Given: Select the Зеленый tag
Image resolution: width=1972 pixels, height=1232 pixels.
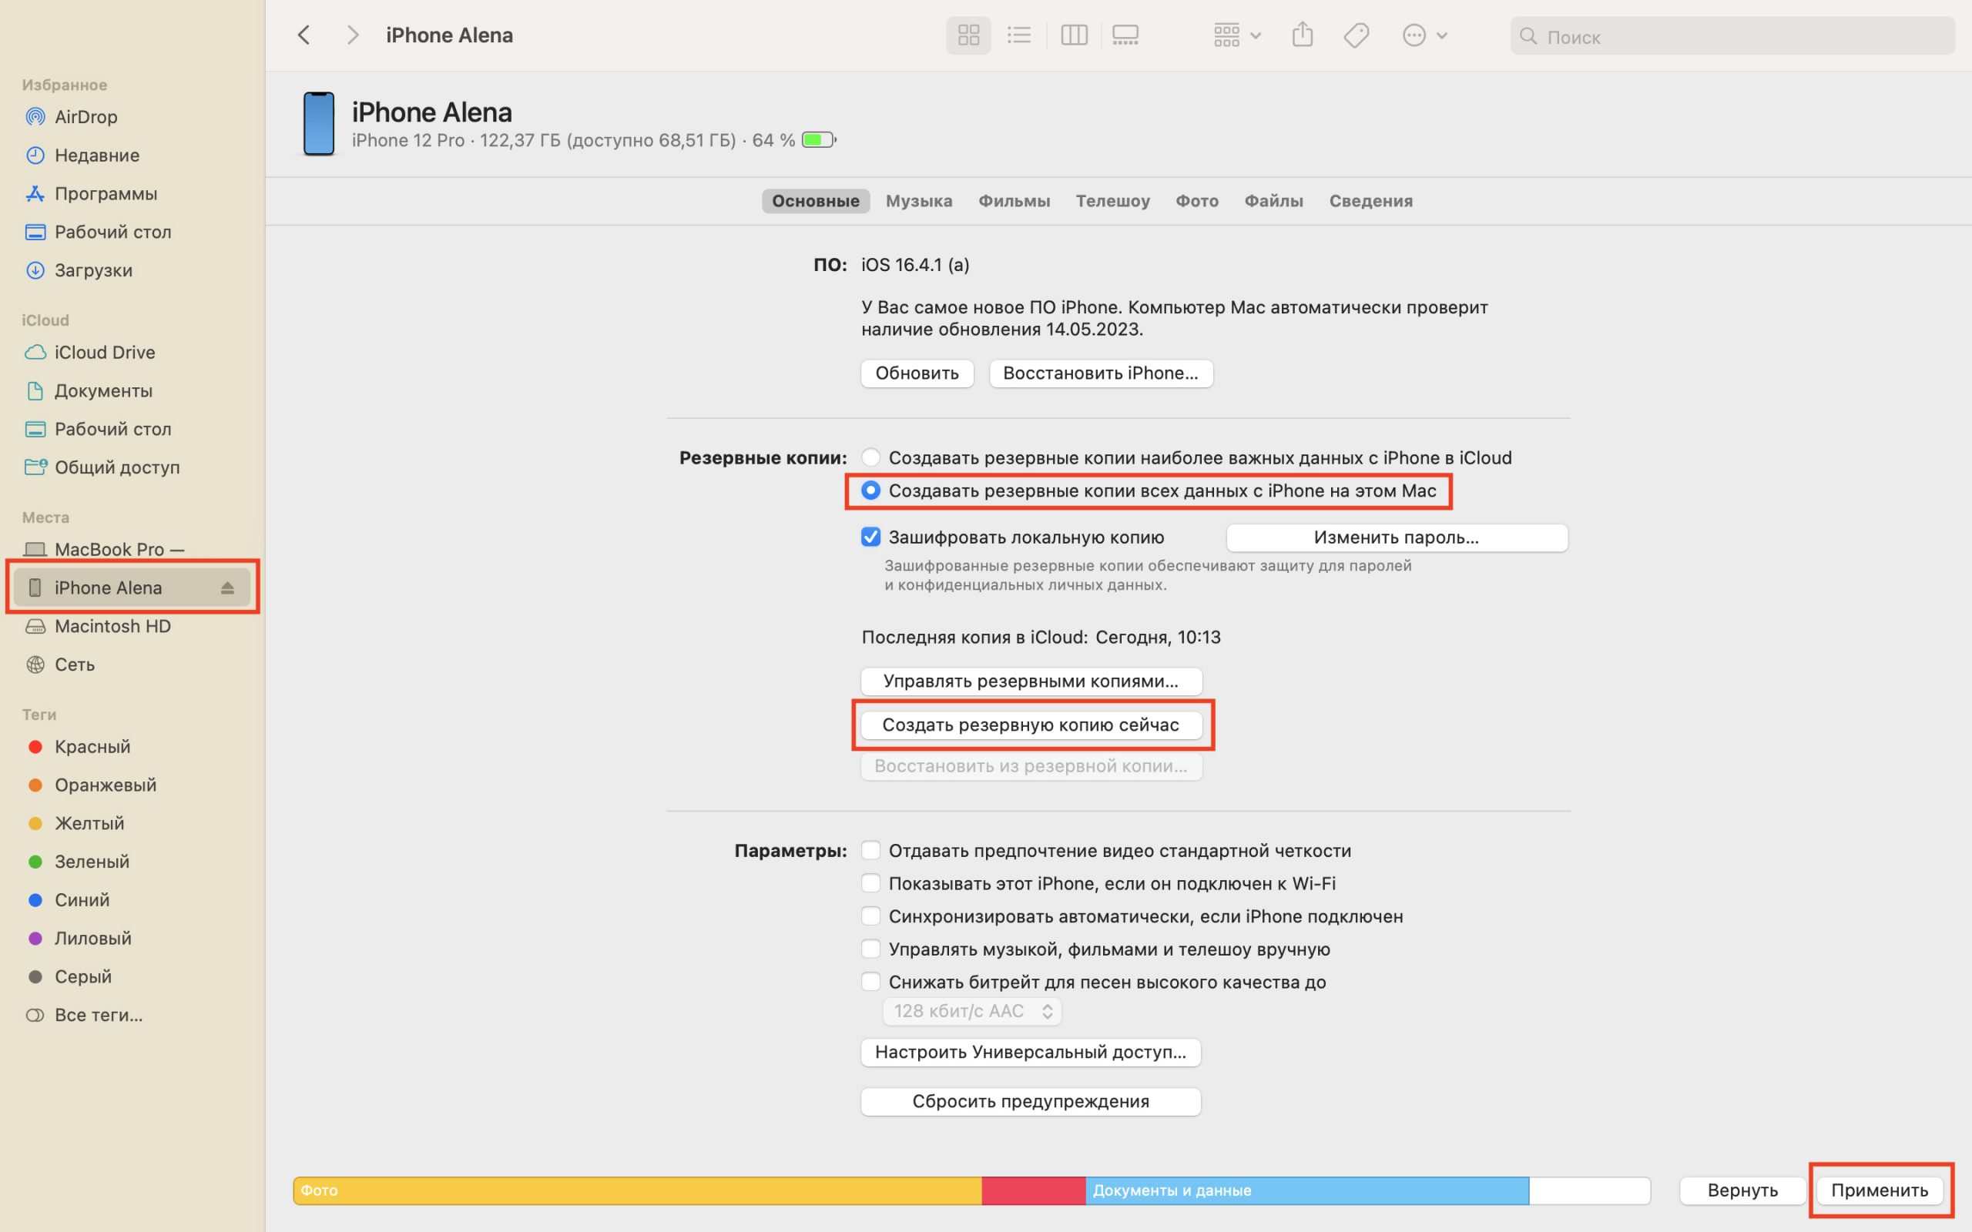Looking at the screenshot, I should [x=132, y=862].
